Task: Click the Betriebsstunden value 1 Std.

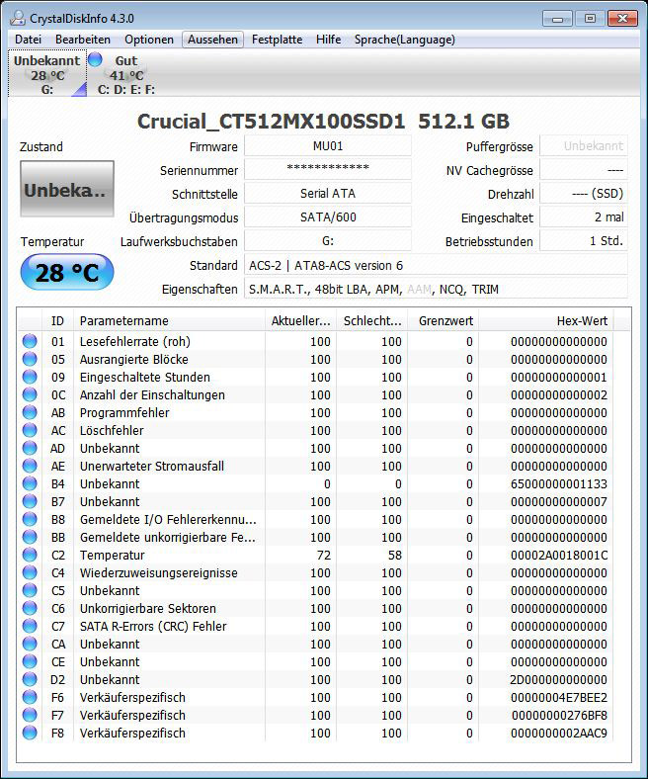Action: pos(584,241)
